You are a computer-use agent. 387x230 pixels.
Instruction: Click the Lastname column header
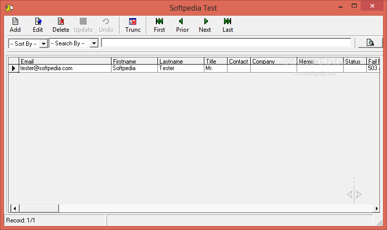pyautogui.click(x=181, y=61)
